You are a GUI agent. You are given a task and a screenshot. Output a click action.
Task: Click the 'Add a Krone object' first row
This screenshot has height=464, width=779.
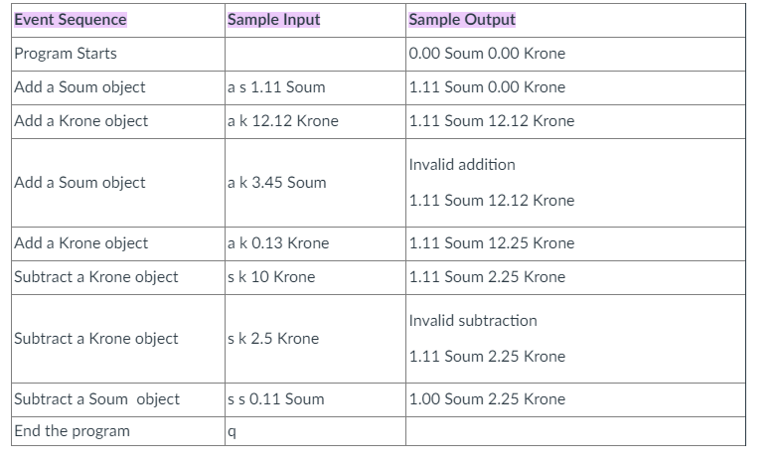click(81, 120)
